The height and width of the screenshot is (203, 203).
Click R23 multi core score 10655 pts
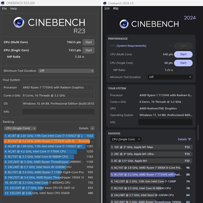(x=74, y=42)
